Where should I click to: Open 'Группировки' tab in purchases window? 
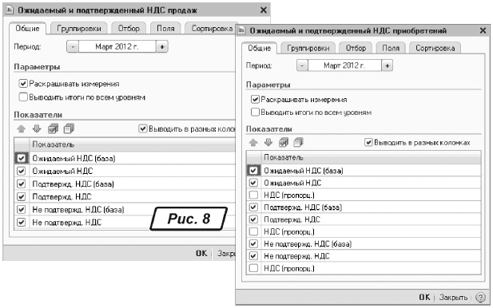click(308, 48)
